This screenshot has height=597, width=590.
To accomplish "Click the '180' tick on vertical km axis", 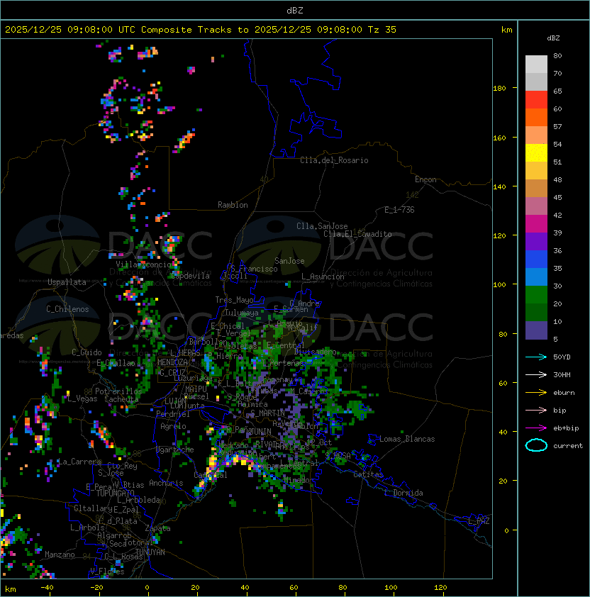I will (x=499, y=89).
